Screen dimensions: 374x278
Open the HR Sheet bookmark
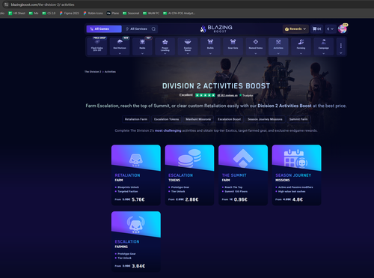point(17,13)
